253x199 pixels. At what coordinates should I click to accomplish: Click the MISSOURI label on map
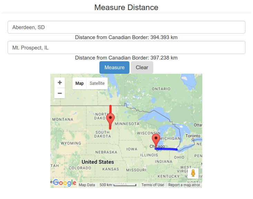(136, 170)
